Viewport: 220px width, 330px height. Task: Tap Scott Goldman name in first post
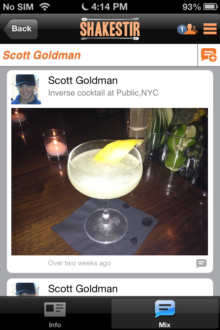83,80
